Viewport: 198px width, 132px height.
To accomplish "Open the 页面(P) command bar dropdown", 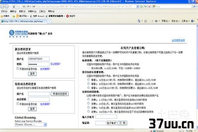I will pyautogui.click(x=166, y=21).
